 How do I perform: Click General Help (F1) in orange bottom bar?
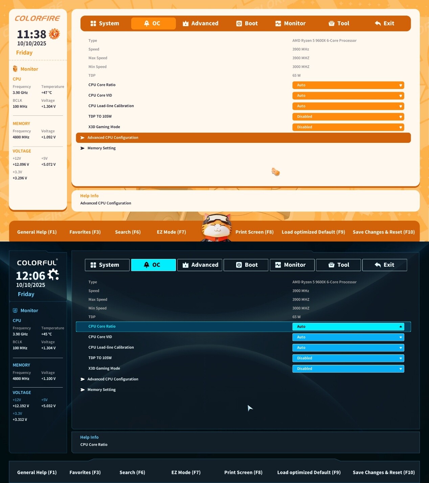(x=37, y=232)
